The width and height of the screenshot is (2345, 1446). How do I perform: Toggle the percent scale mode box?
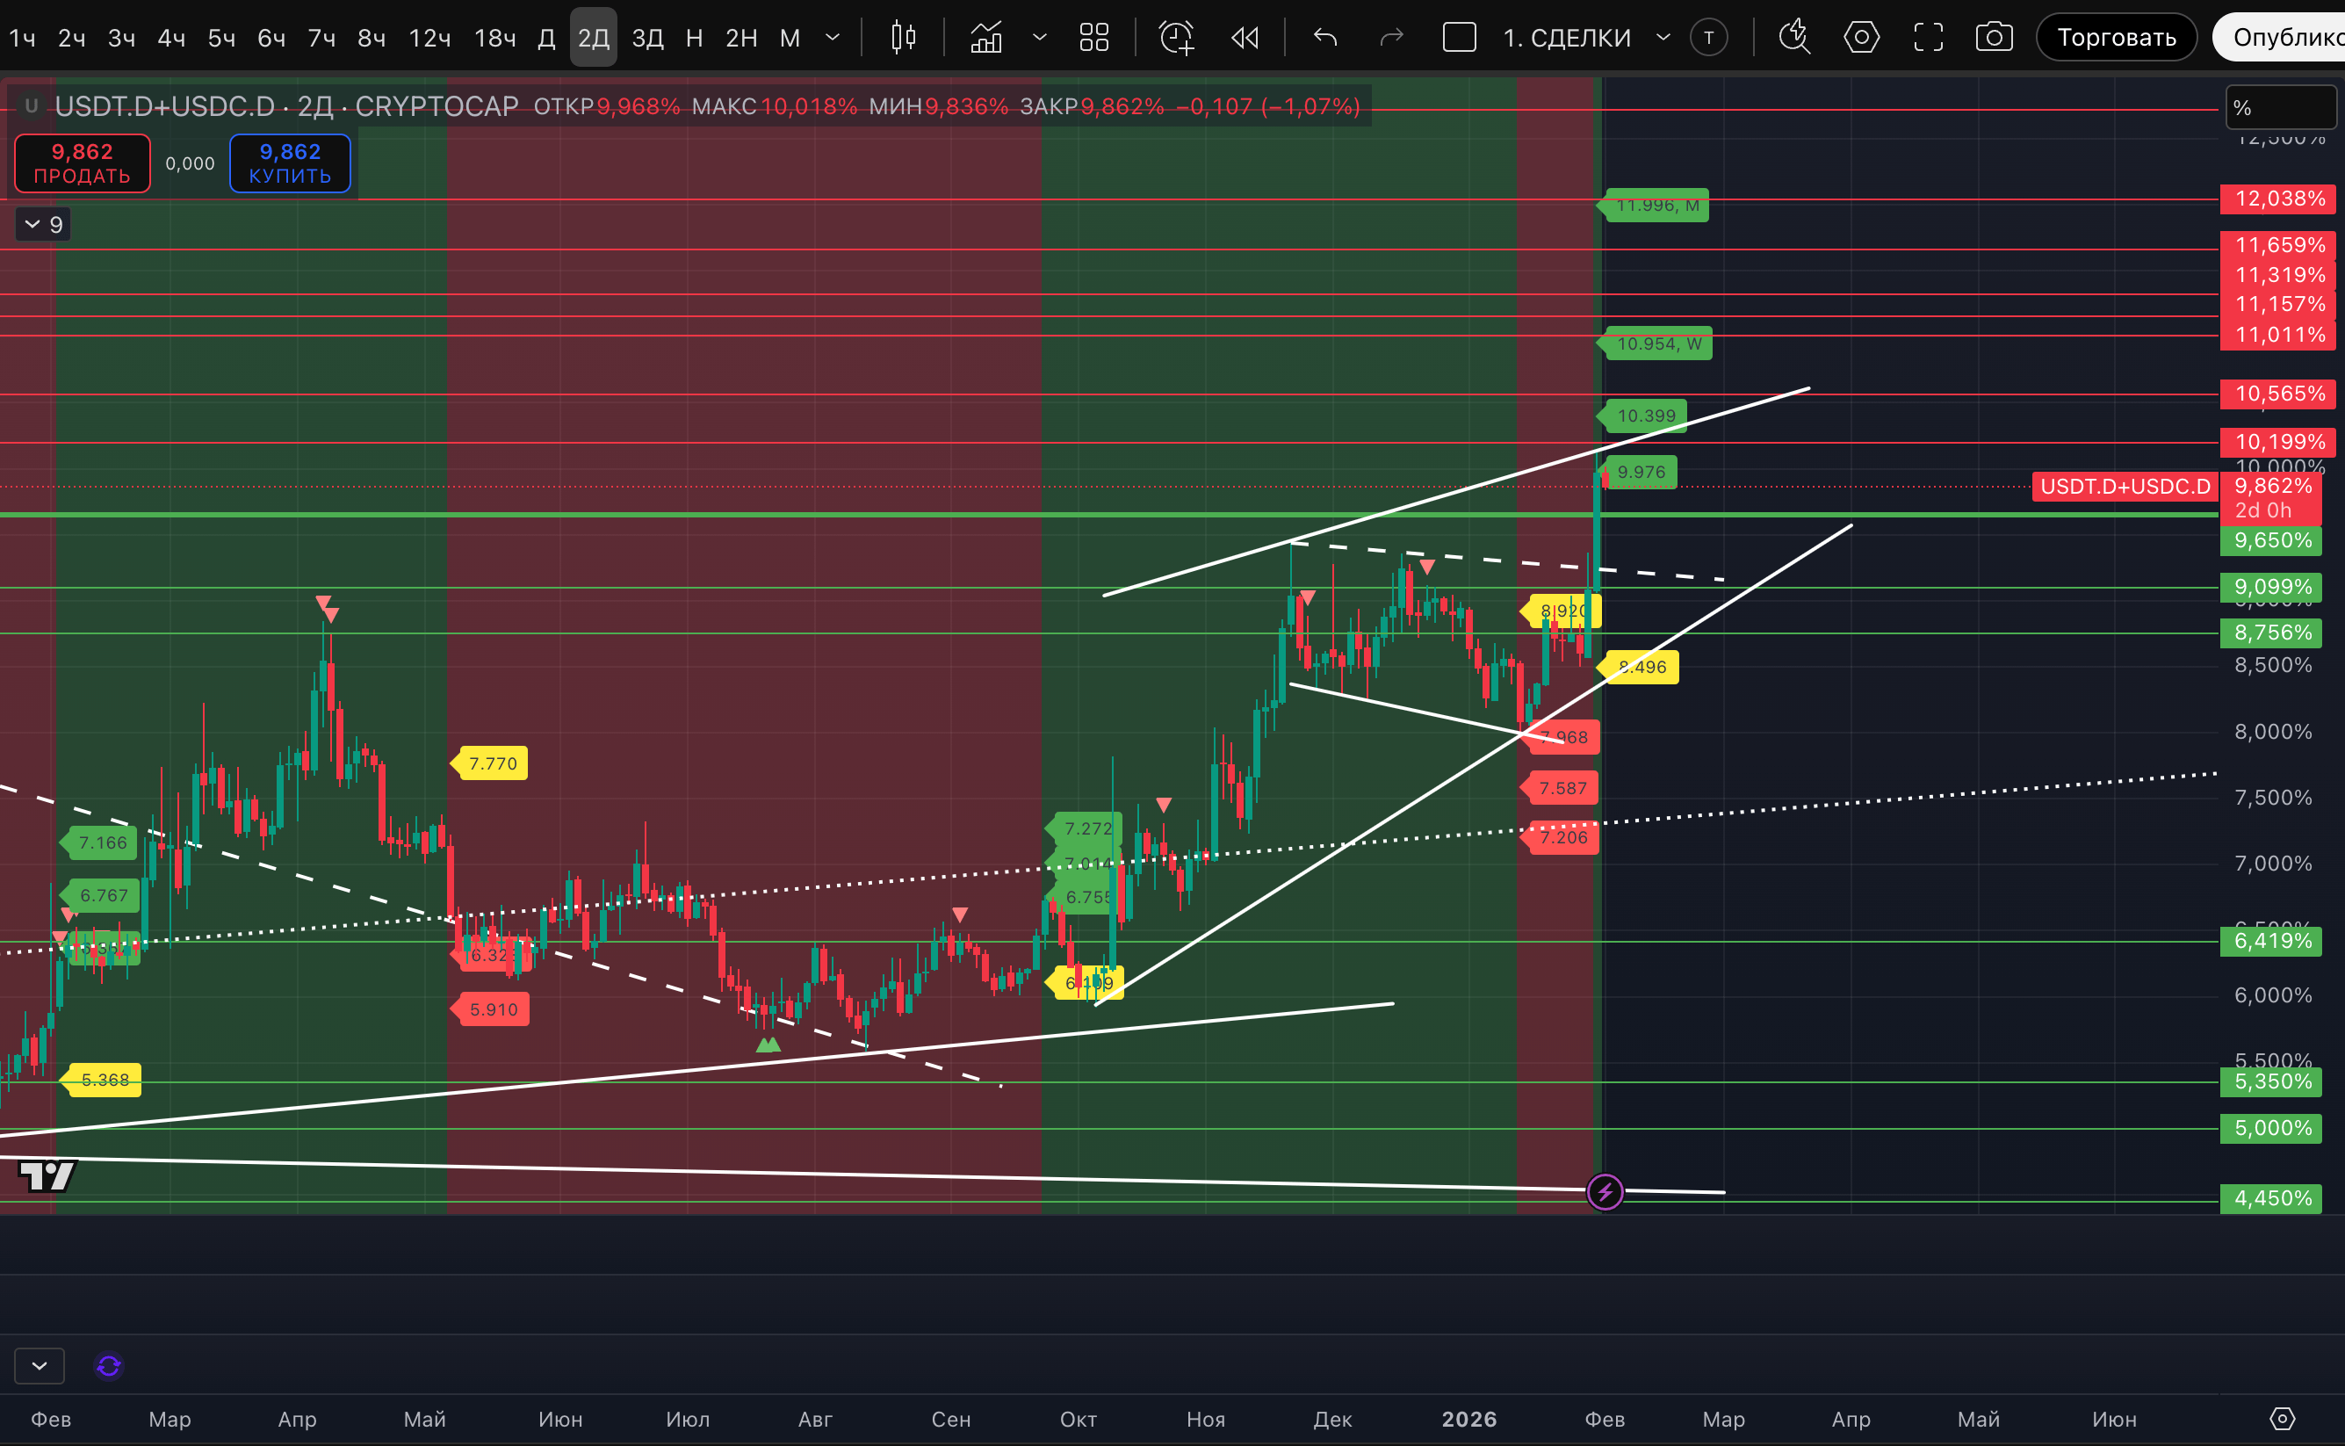(2280, 107)
